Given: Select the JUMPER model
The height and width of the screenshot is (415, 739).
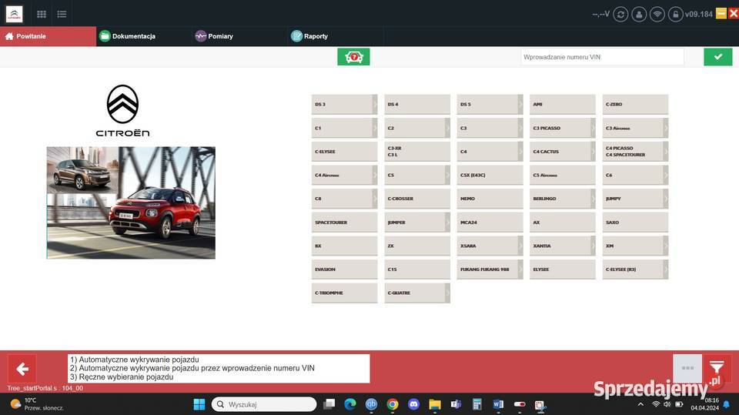Looking at the screenshot, I should [x=417, y=222].
